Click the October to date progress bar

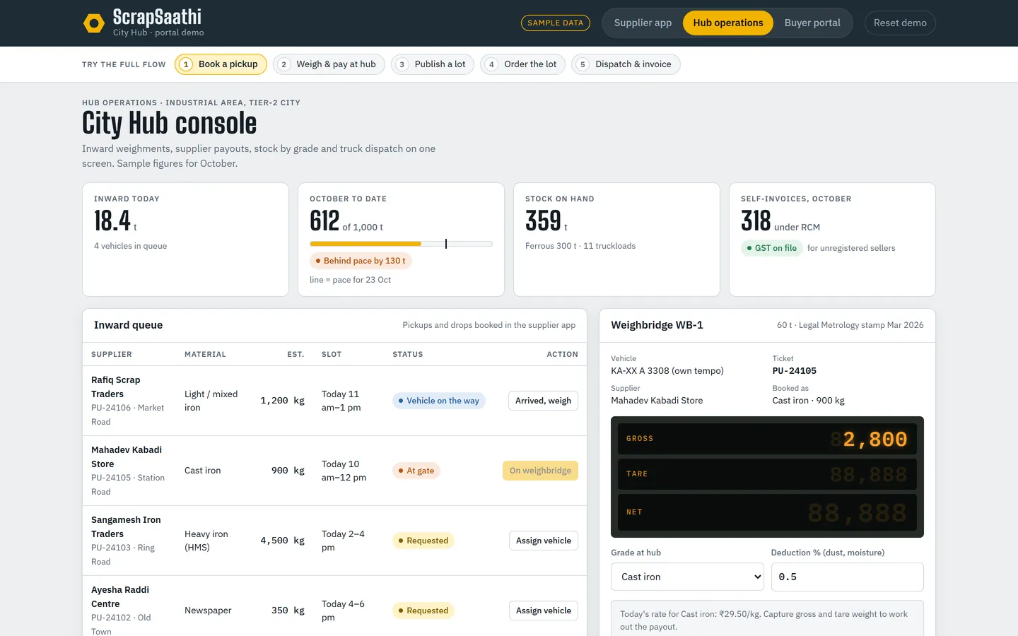(401, 244)
